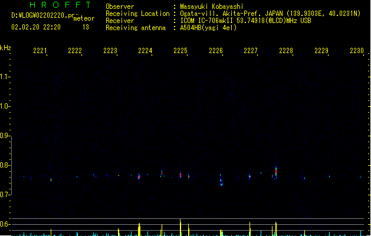This screenshot has width=371, height=236.
Task: Click the tallest yellow intensity bar below 2225
Action: click(180, 227)
